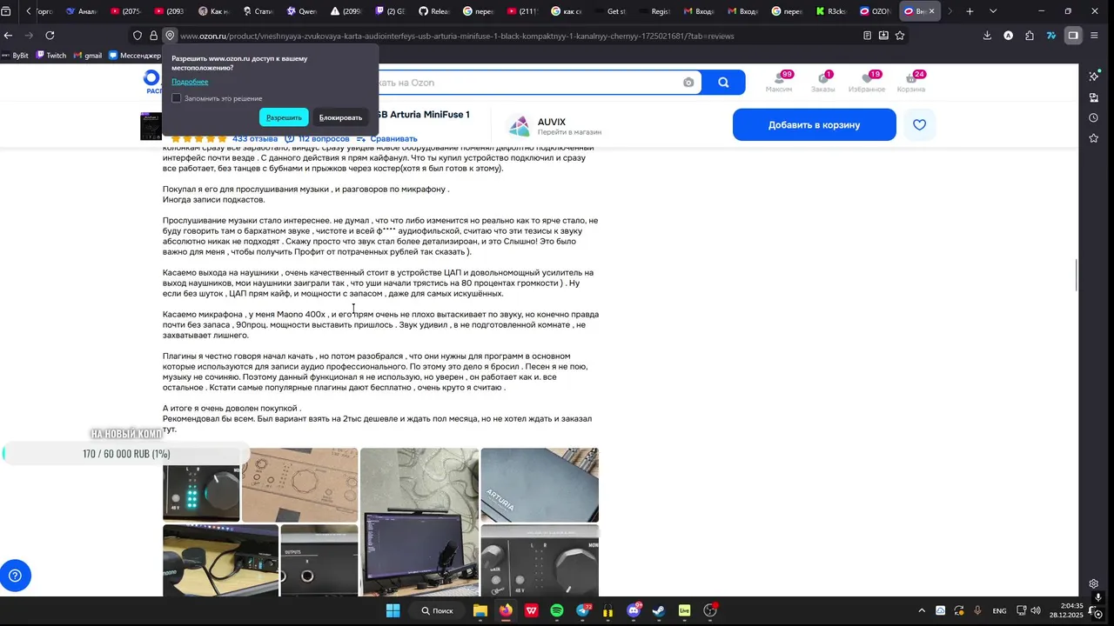Switch to the R3cks tab
The width and height of the screenshot is (1114, 626).
[830, 11]
